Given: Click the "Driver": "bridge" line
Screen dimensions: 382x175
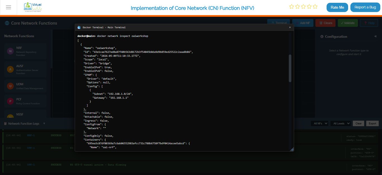Looking at the screenshot, I should tap(98, 63).
